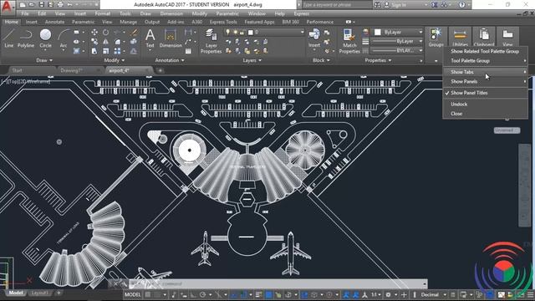This screenshot has height=301, width=535.
Task: Select the Line tool
Action: tap(9, 38)
